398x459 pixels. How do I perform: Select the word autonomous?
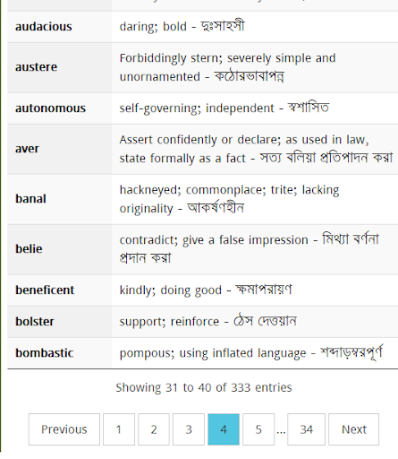(x=50, y=108)
